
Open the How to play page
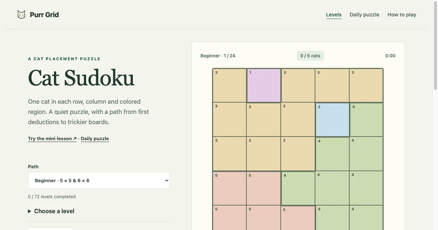402,15
